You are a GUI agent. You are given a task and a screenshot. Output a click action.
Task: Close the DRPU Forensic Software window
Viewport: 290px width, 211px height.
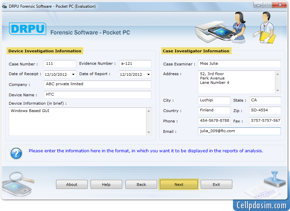coord(280,5)
